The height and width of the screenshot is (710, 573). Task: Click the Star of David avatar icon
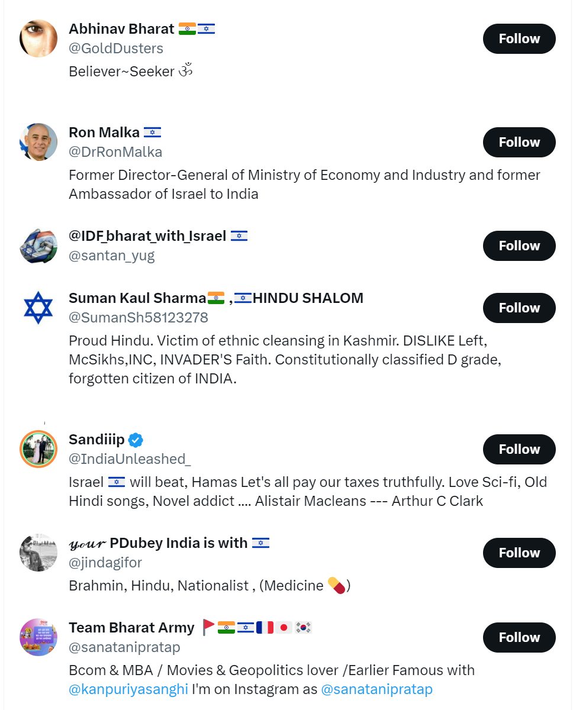(38, 308)
